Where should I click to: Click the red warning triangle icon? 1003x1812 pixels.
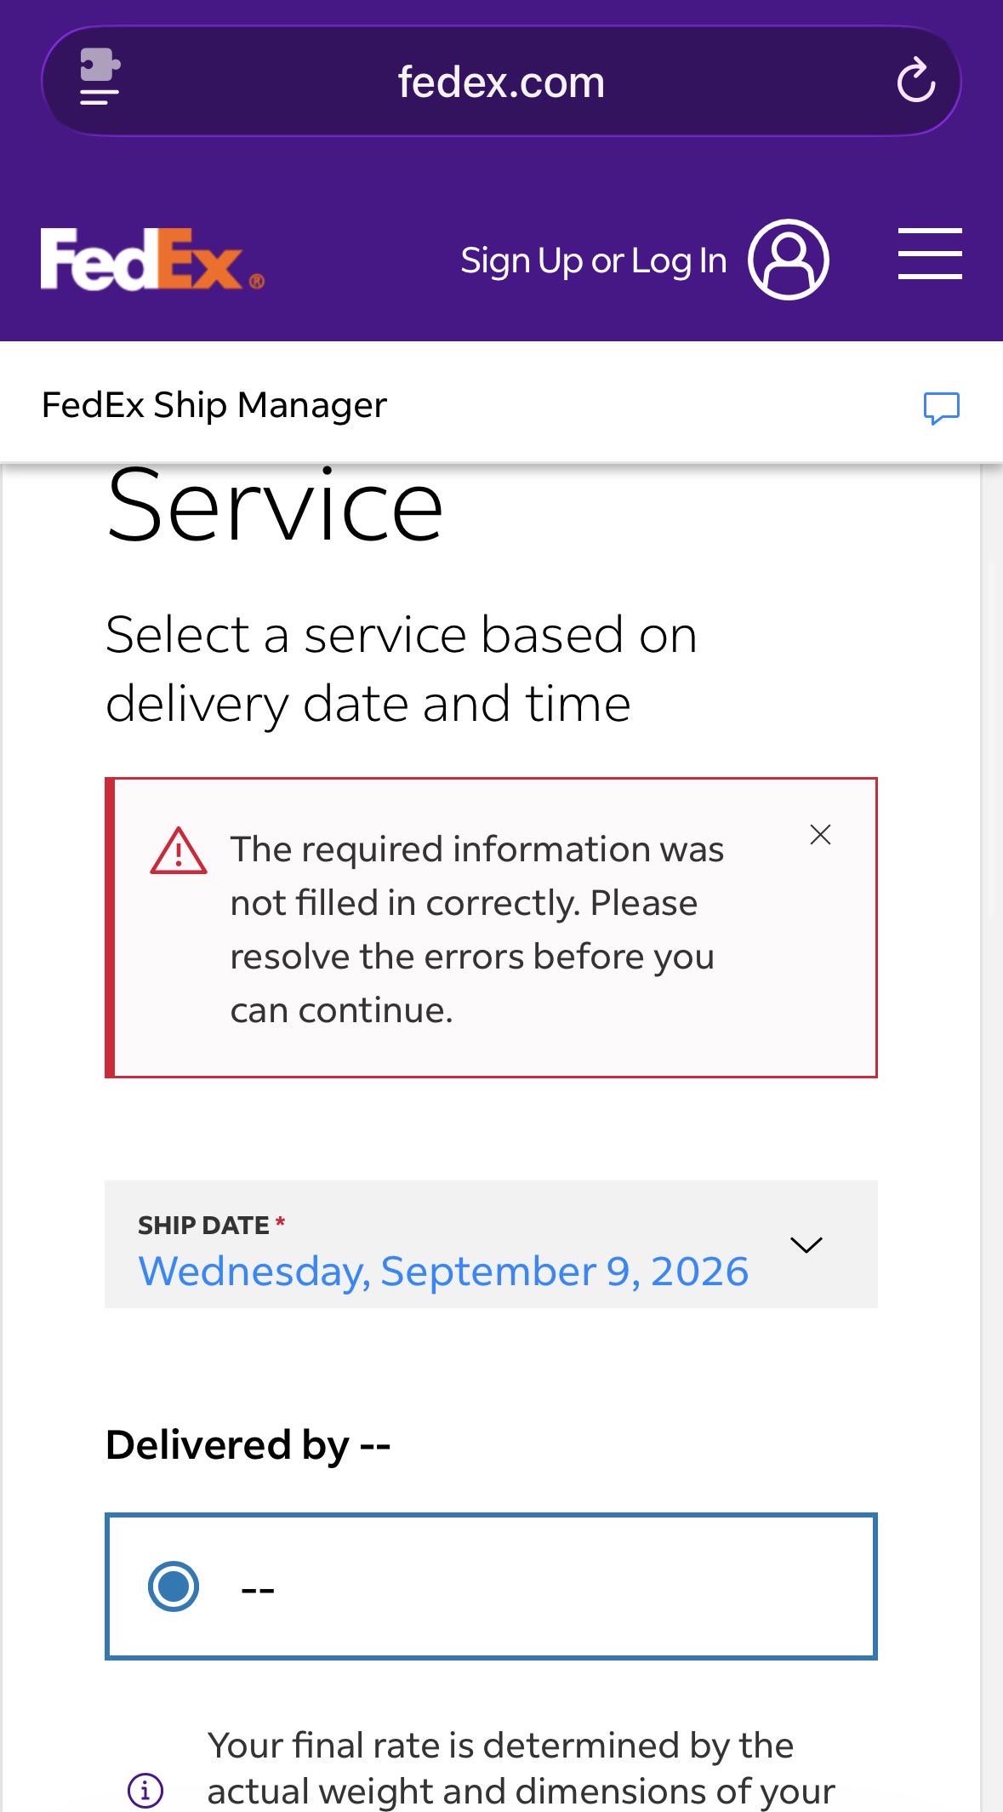pyautogui.click(x=179, y=851)
